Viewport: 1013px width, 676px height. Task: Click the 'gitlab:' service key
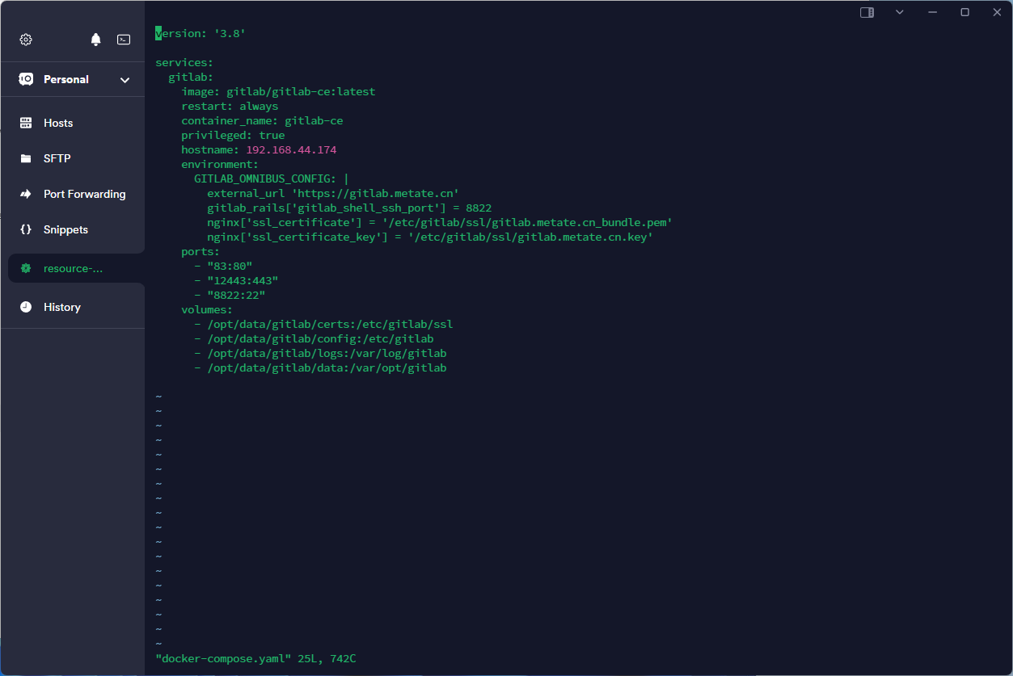(x=191, y=77)
